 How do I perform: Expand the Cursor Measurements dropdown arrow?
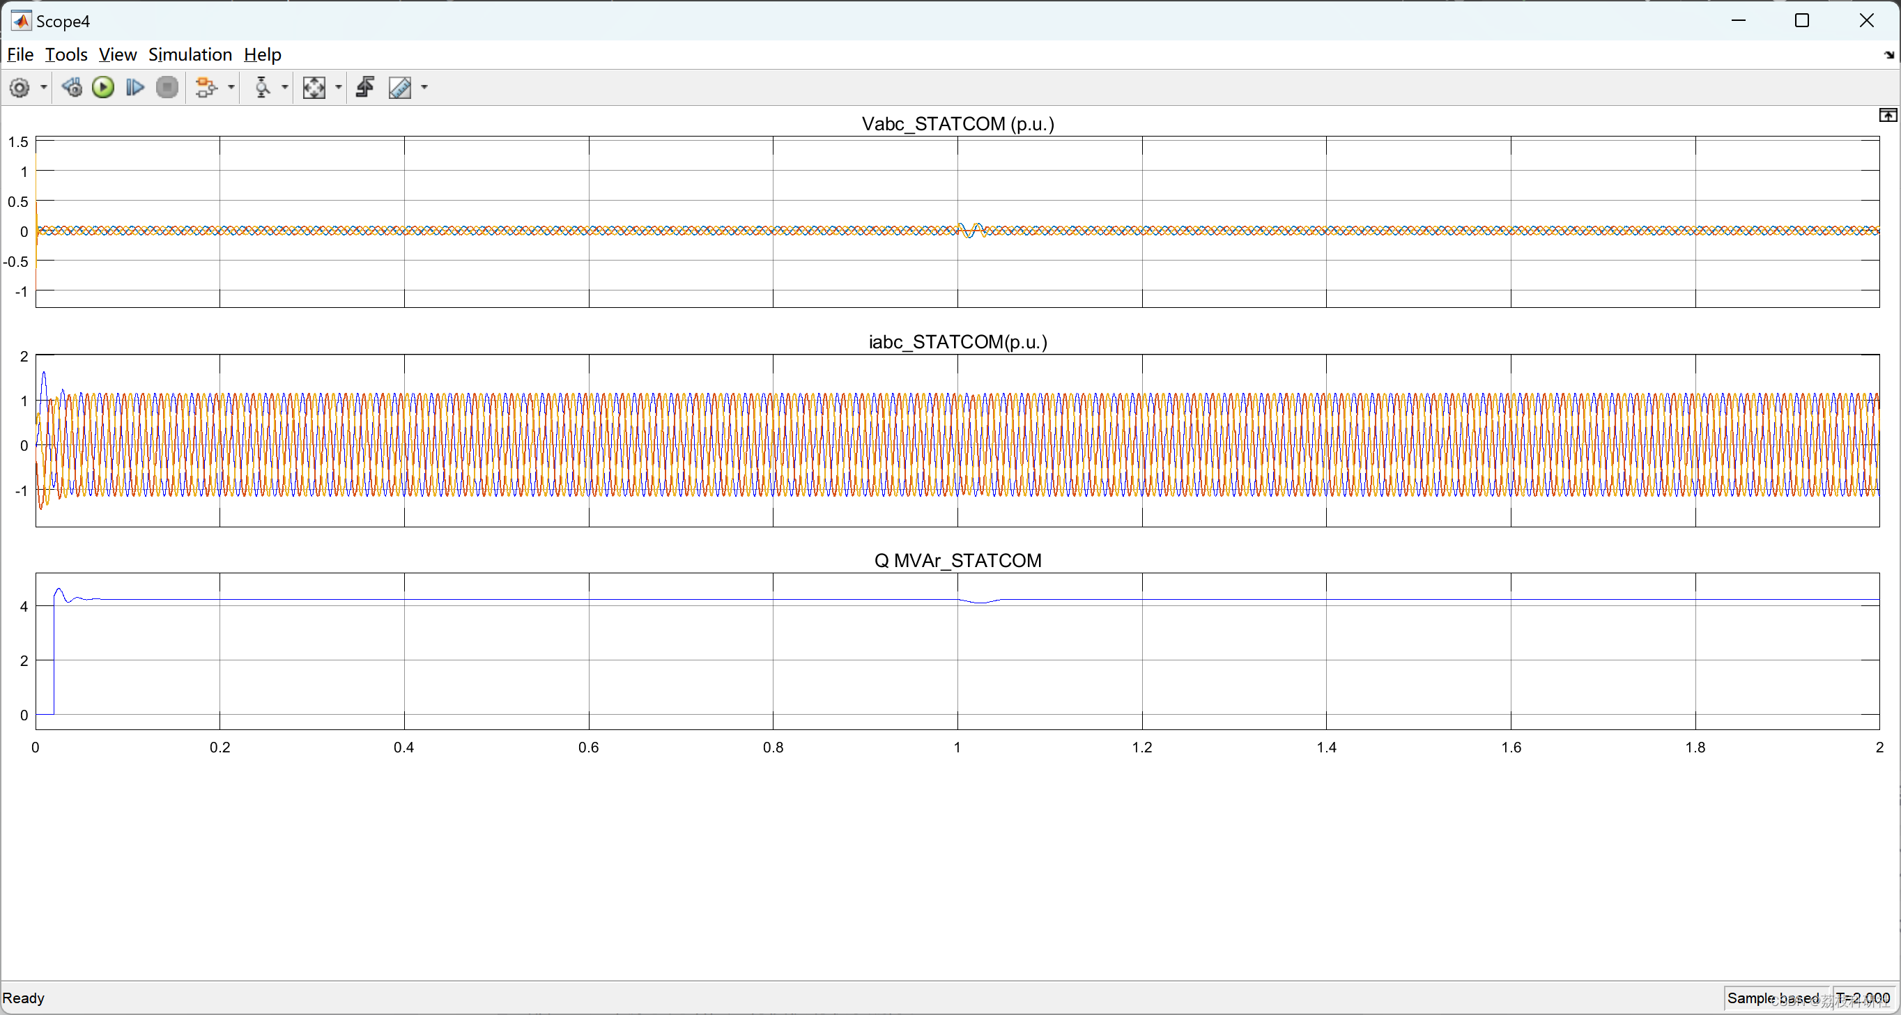click(423, 88)
